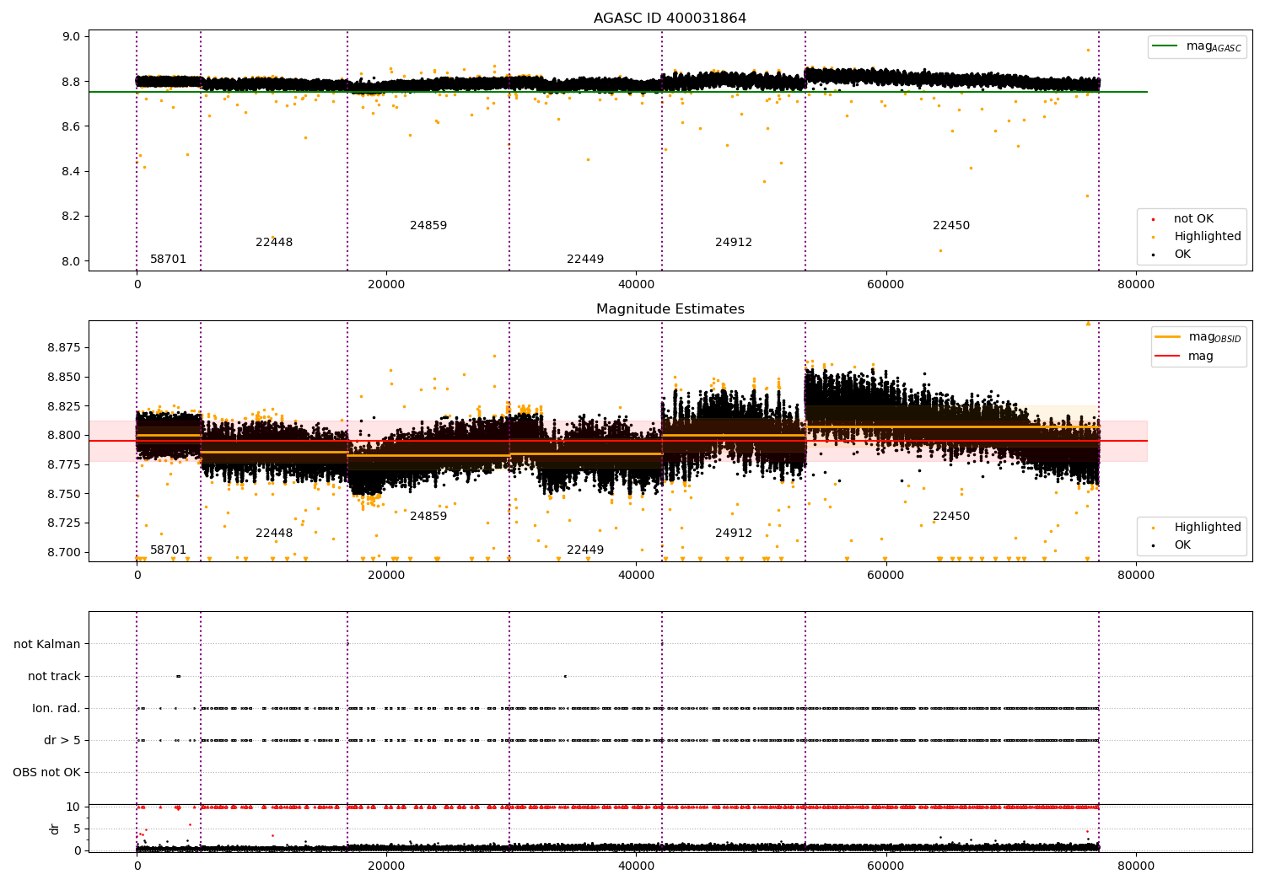Screen dimensions: 1265x885
Task: Click OBSID label 24912 in the AGASC plot
Action: click(x=734, y=242)
